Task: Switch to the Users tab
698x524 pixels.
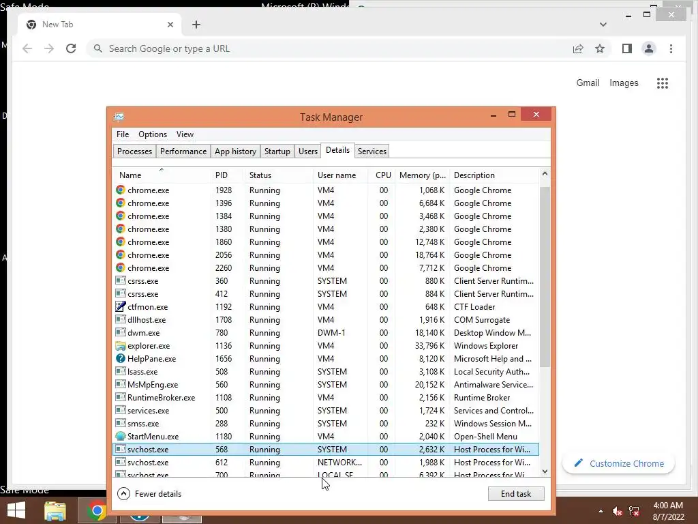Action: [x=308, y=151]
